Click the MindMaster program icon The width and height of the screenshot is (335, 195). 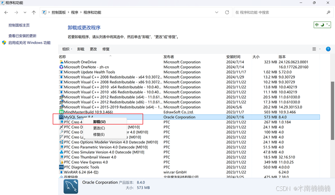click(x=61, y=112)
